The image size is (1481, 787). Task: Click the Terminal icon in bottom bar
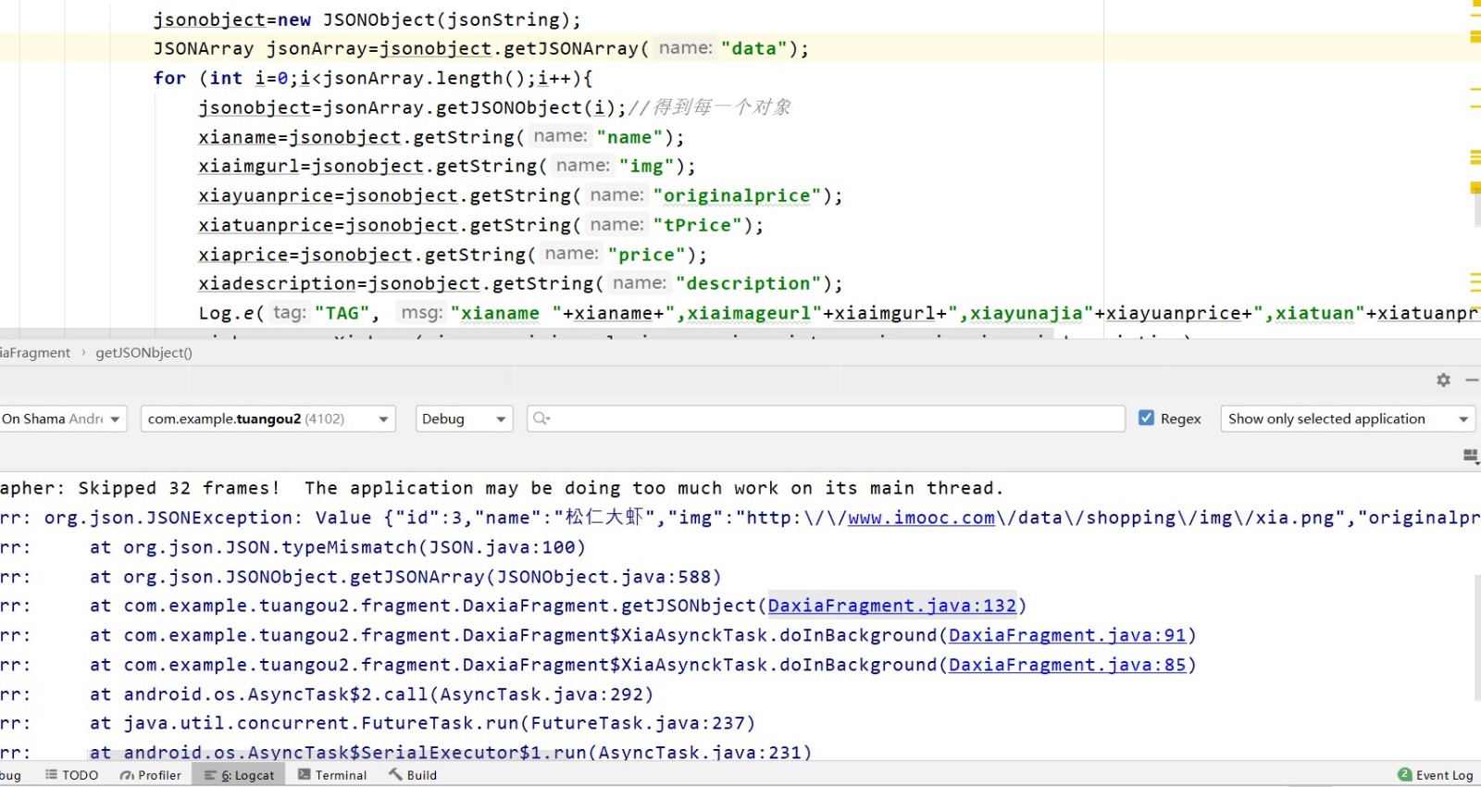pyautogui.click(x=304, y=775)
